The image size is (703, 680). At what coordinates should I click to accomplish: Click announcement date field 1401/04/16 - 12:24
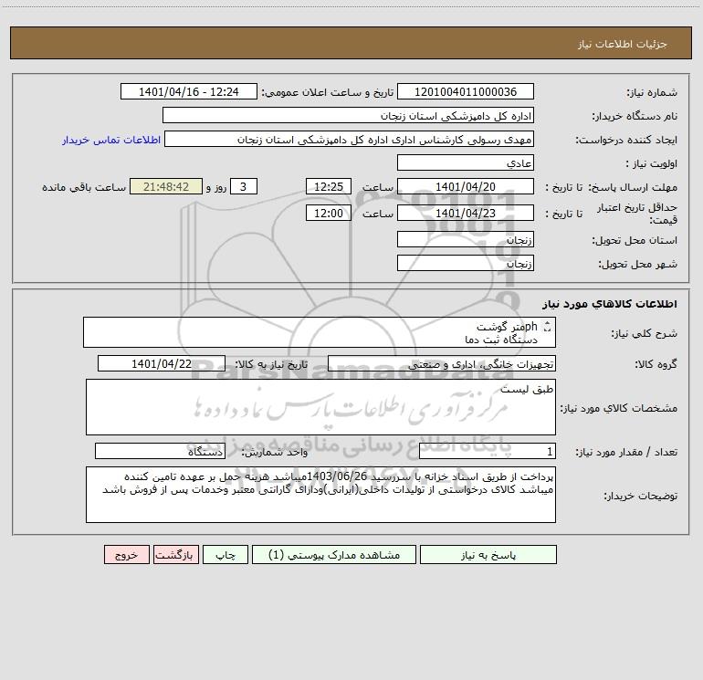(189, 91)
